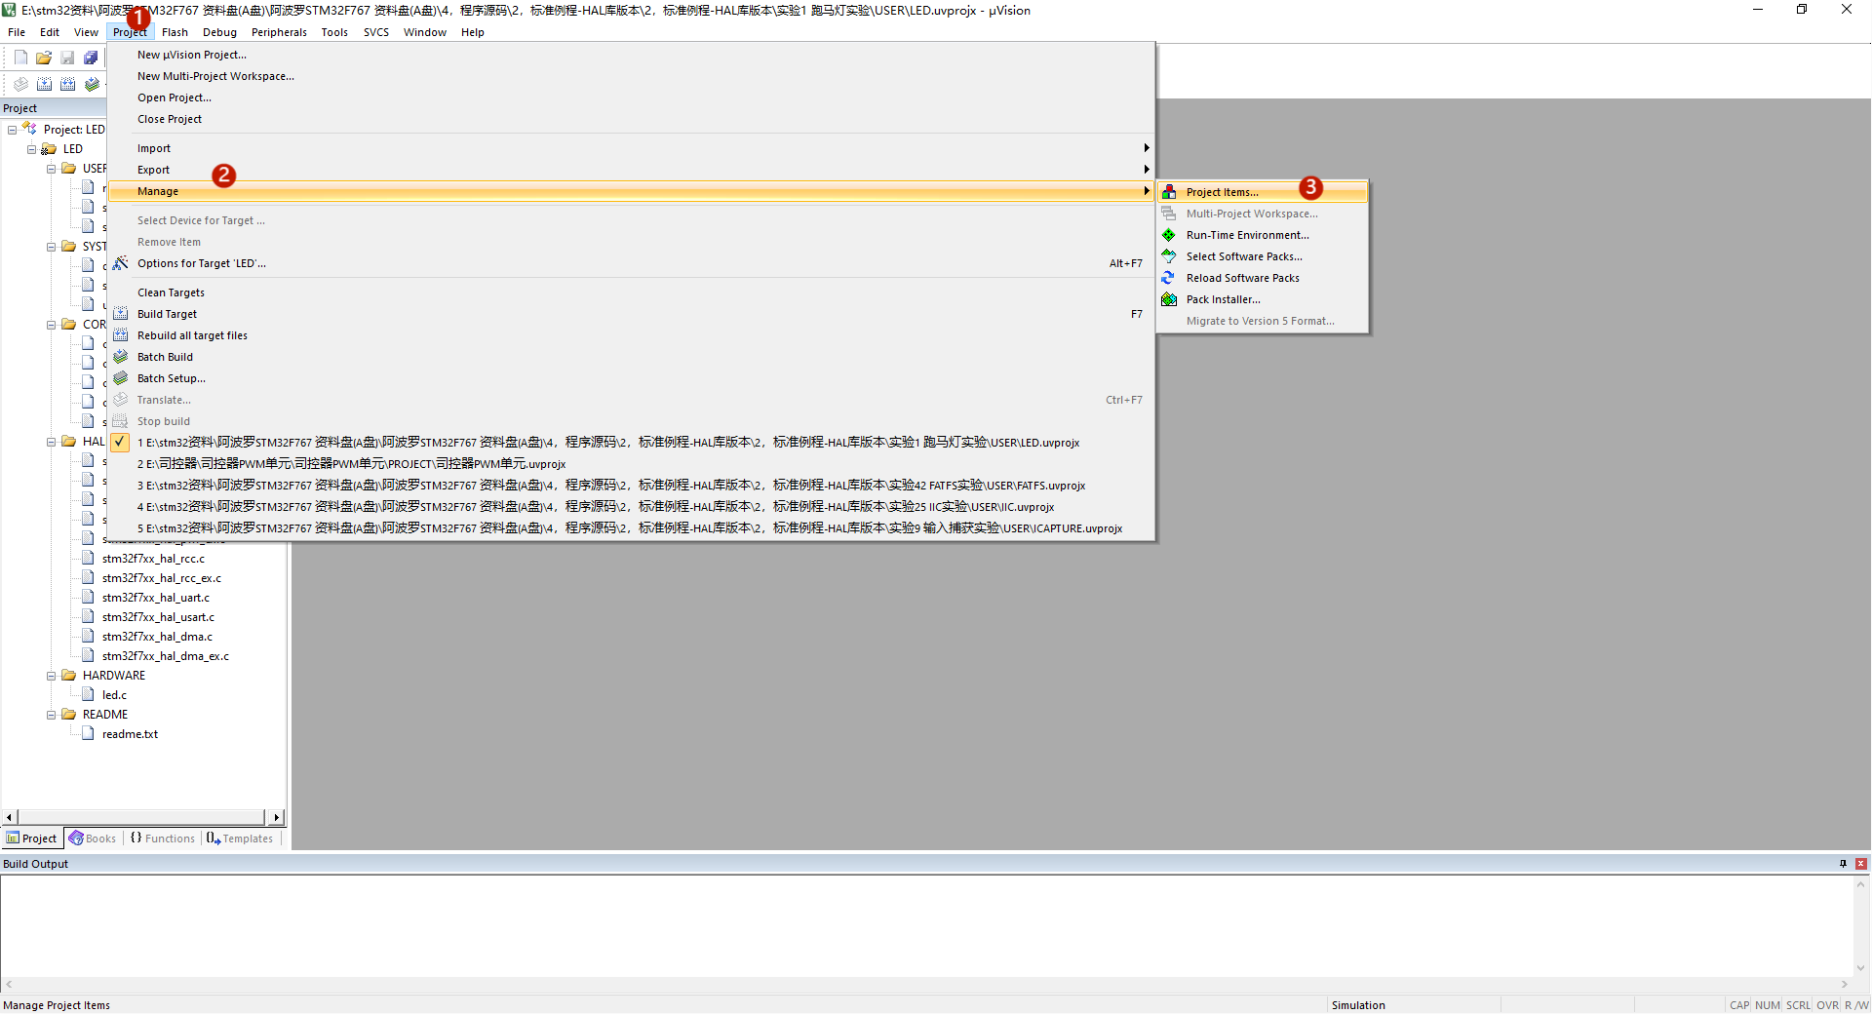Choose New Multi-Project Workspace... entry

[631, 76]
